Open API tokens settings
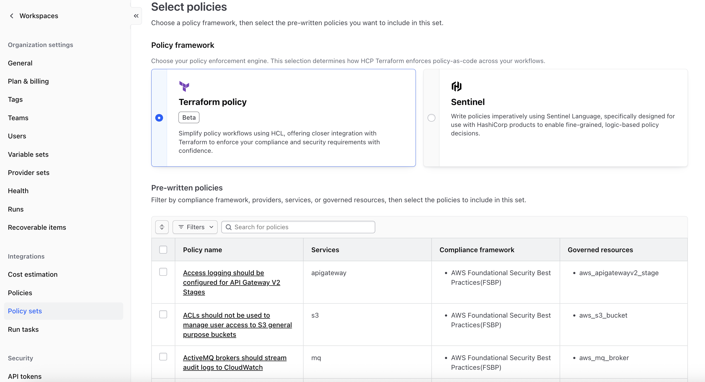 point(25,376)
